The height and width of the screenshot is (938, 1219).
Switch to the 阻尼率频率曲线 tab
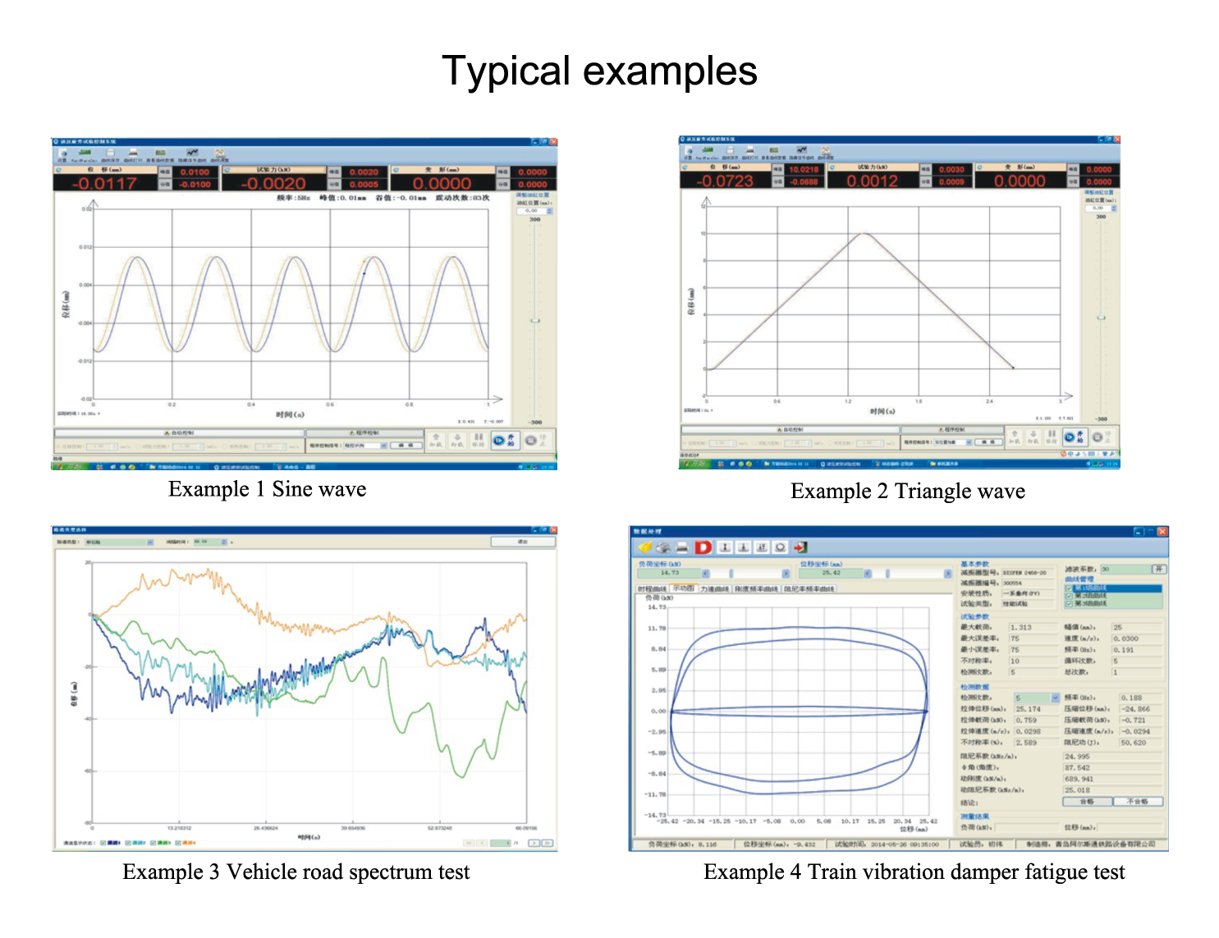coord(809,589)
